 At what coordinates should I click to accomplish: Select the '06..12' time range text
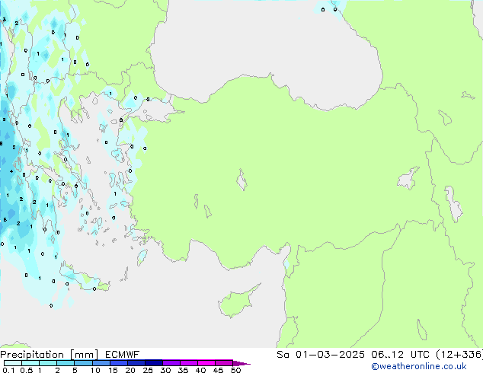[387, 355]
